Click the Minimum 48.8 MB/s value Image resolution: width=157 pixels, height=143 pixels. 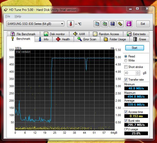click(136, 88)
